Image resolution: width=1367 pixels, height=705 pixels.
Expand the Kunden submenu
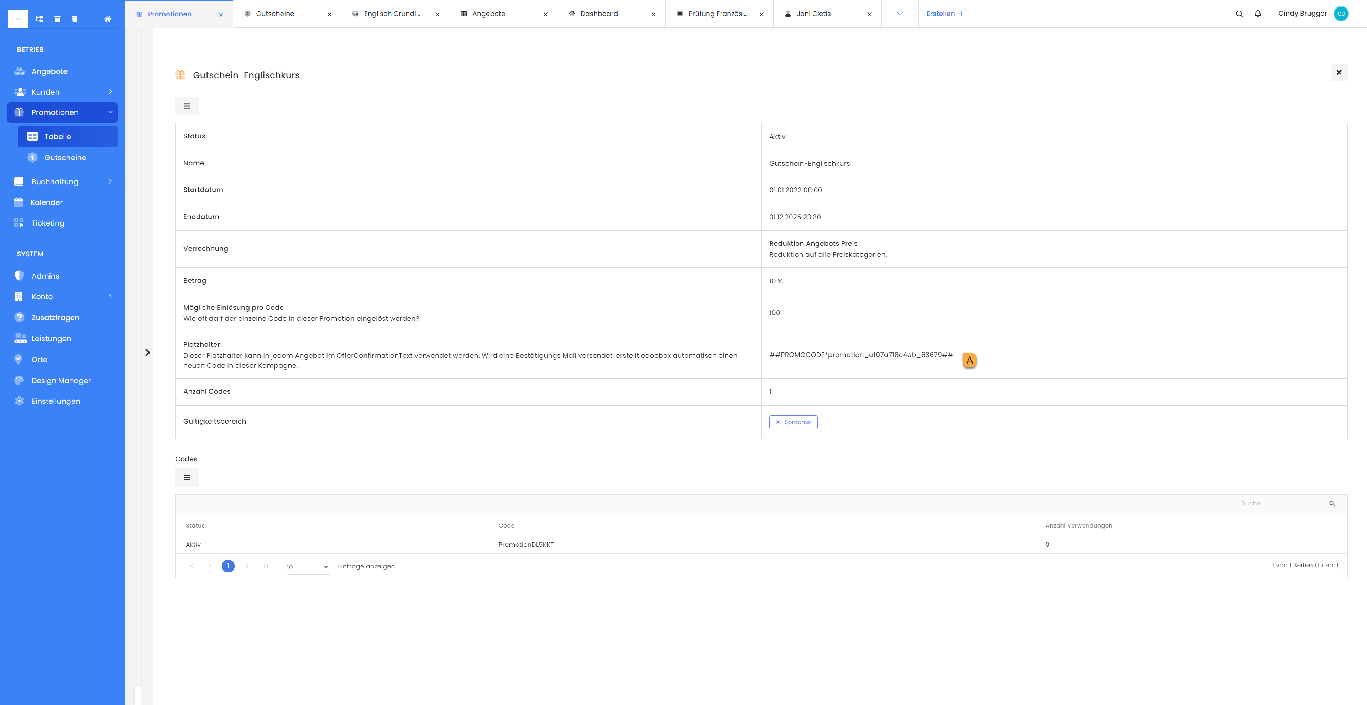pos(110,92)
